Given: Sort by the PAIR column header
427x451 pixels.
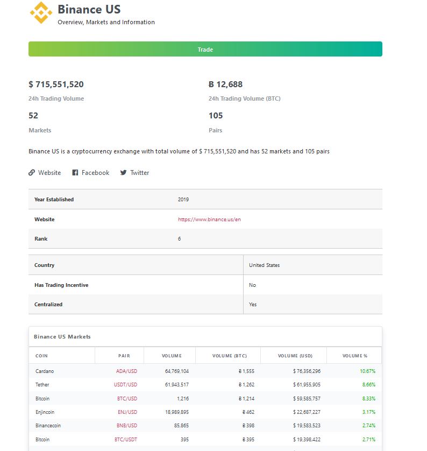Looking at the screenshot, I should click(x=124, y=356).
